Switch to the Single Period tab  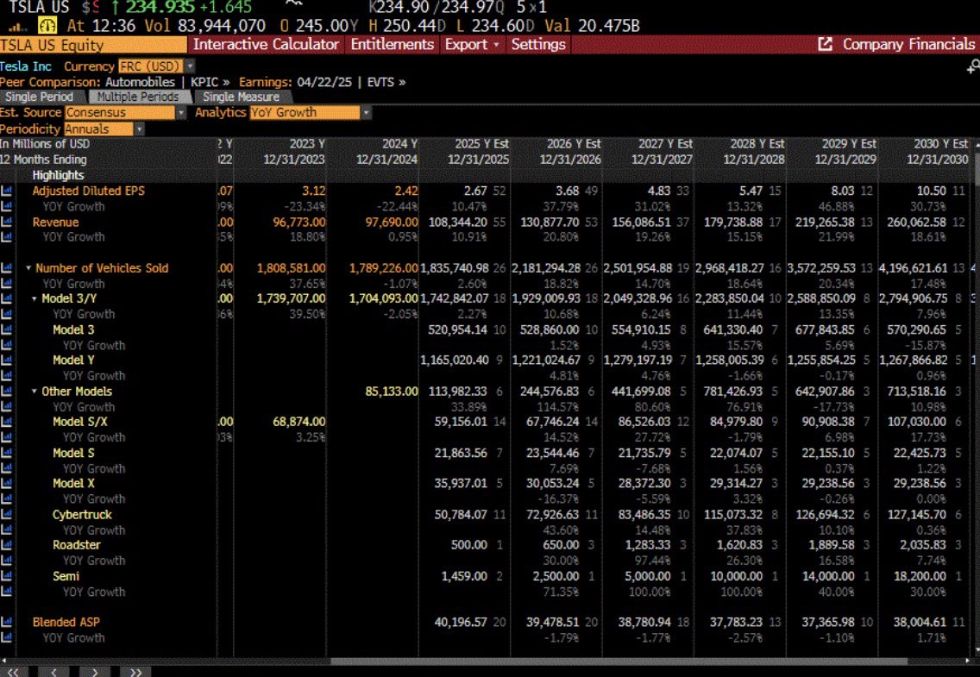tap(40, 97)
